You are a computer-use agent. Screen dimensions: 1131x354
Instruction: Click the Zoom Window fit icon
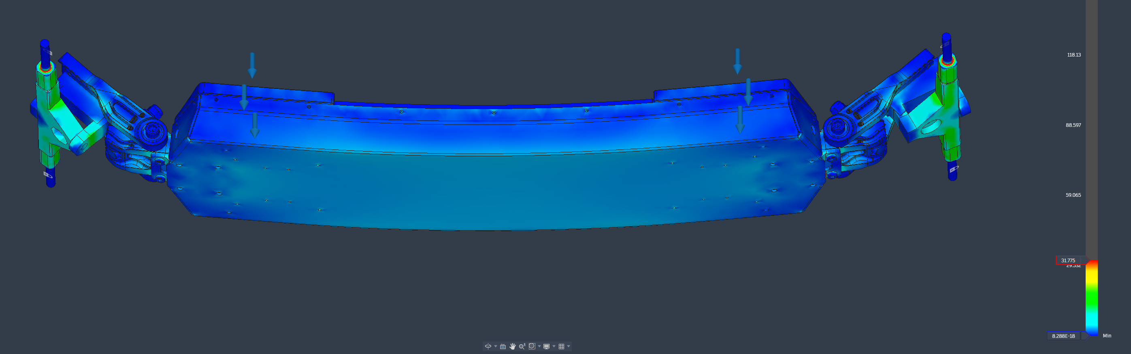[532, 346]
